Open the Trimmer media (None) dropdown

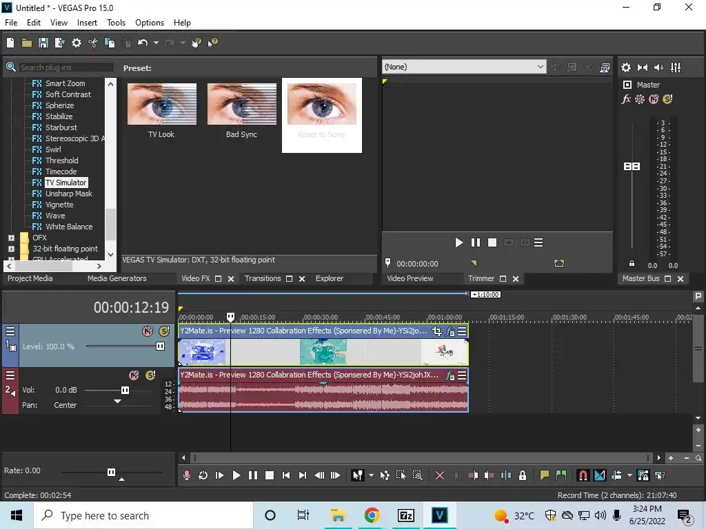click(x=464, y=67)
